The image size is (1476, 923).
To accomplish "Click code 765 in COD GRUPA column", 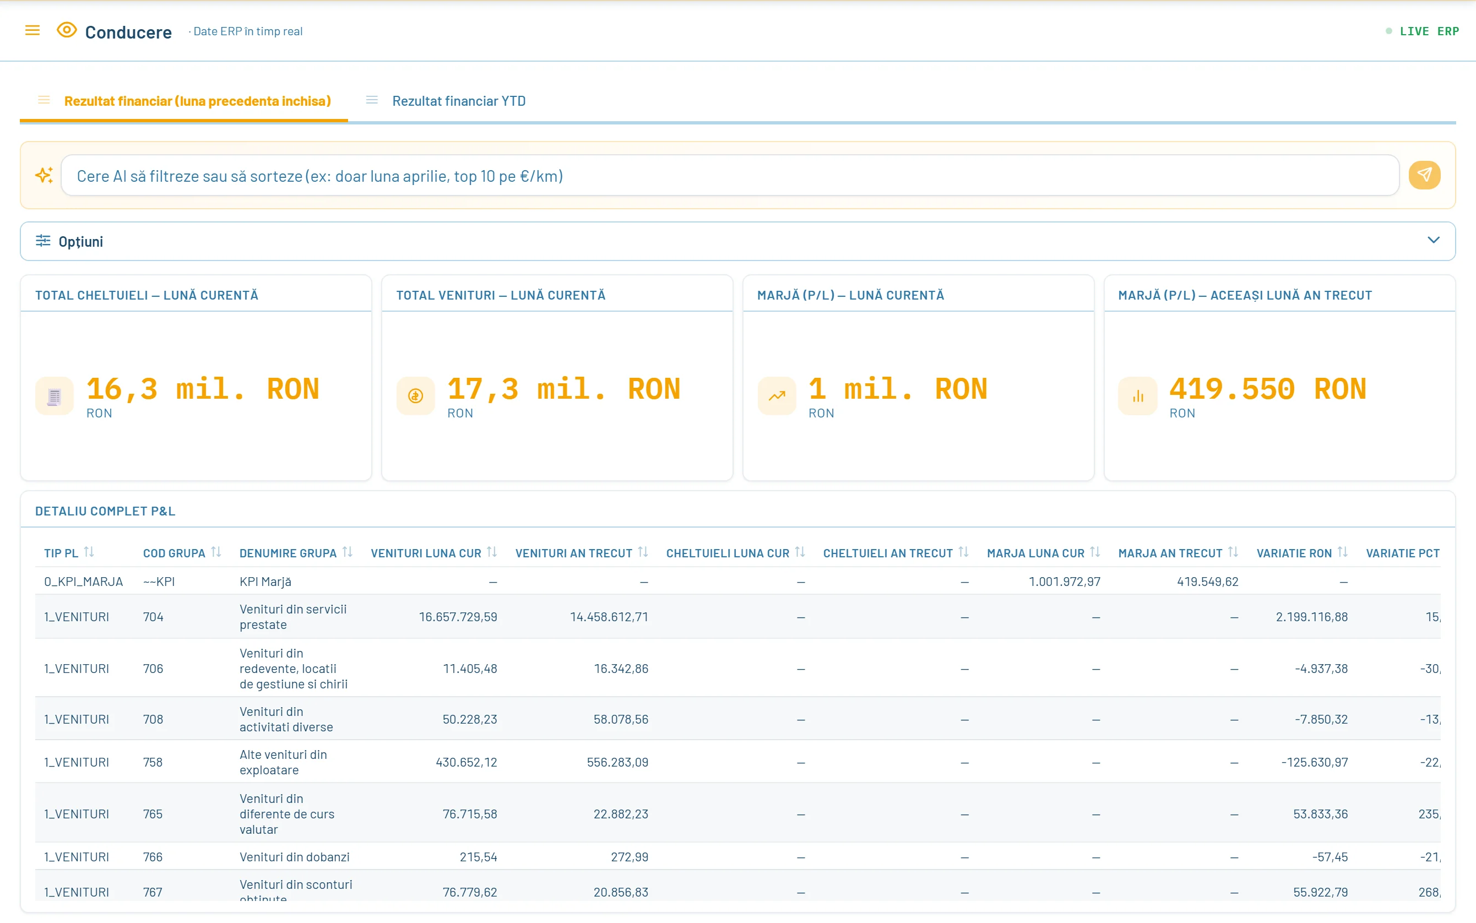I will coord(153,815).
